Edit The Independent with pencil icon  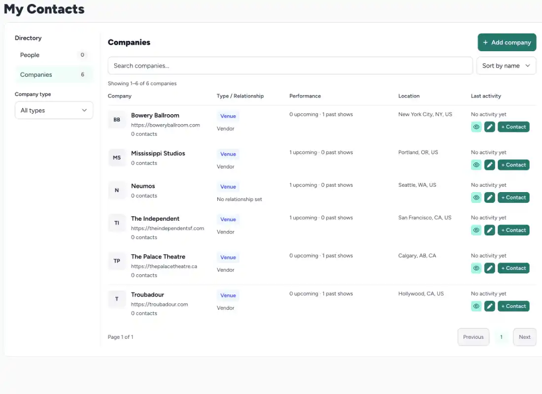pyautogui.click(x=489, y=230)
